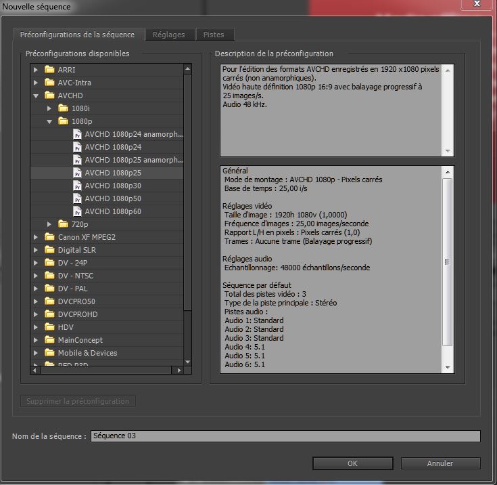Screen dimensions: 497x485
Task: Expand the ARRI presets folder
Action: [36, 70]
